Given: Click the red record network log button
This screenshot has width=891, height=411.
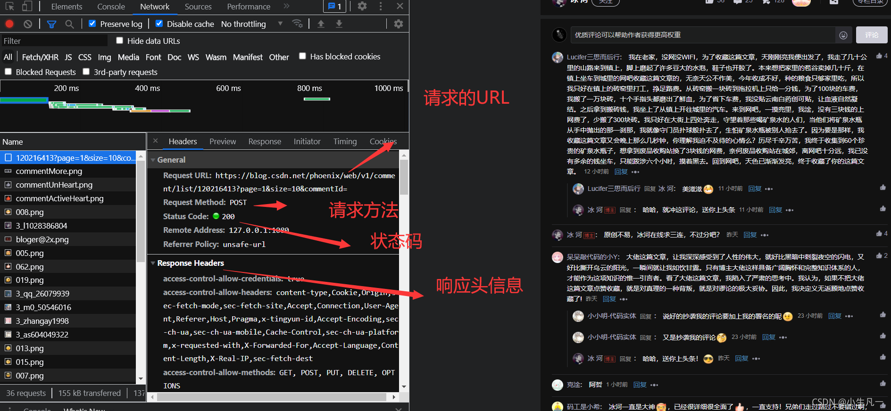Looking at the screenshot, I should pyautogui.click(x=9, y=24).
